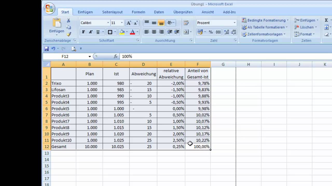The width and height of the screenshot is (332, 186).
Task: Click the text orientation icon
Action: [x=170, y=23]
